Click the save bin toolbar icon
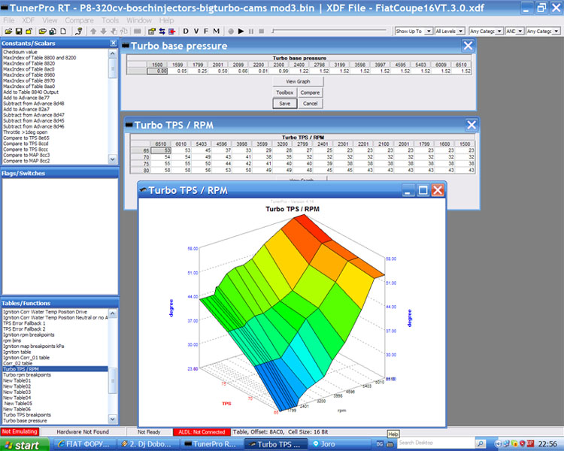 pos(17,31)
